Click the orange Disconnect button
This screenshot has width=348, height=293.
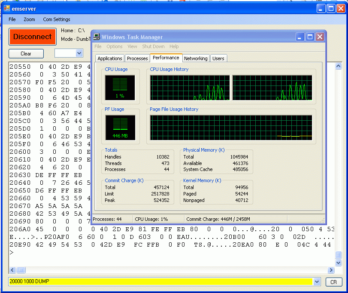tap(33, 37)
